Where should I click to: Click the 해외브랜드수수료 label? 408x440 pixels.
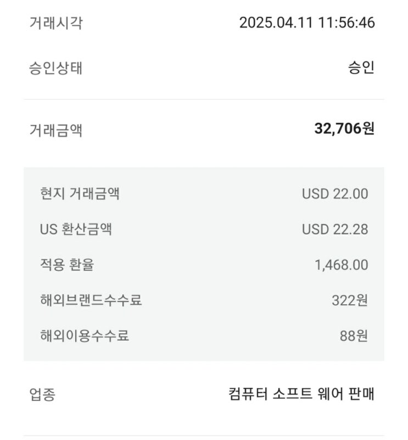click(x=91, y=300)
